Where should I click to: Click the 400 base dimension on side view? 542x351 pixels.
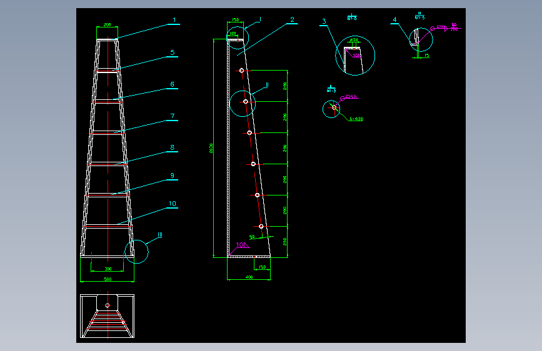click(x=249, y=277)
